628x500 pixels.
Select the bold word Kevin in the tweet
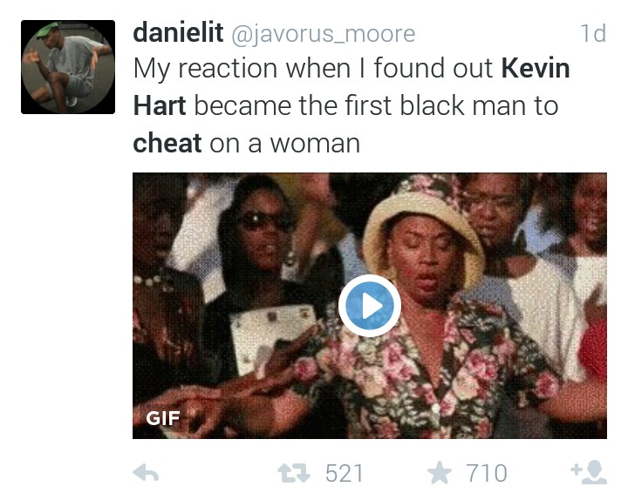(x=536, y=68)
